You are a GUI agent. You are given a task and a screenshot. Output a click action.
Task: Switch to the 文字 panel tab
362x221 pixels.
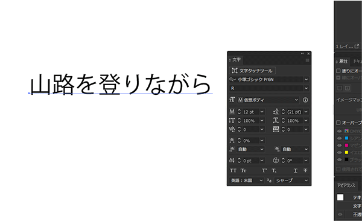pos(236,60)
